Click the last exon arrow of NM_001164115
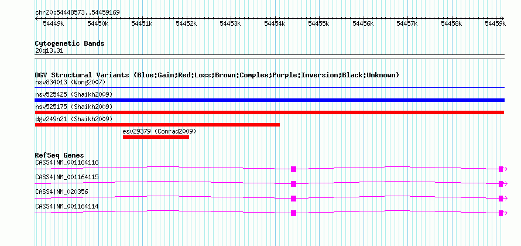Image resolution: width=521 pixels, height=246 pixels. 503,184
